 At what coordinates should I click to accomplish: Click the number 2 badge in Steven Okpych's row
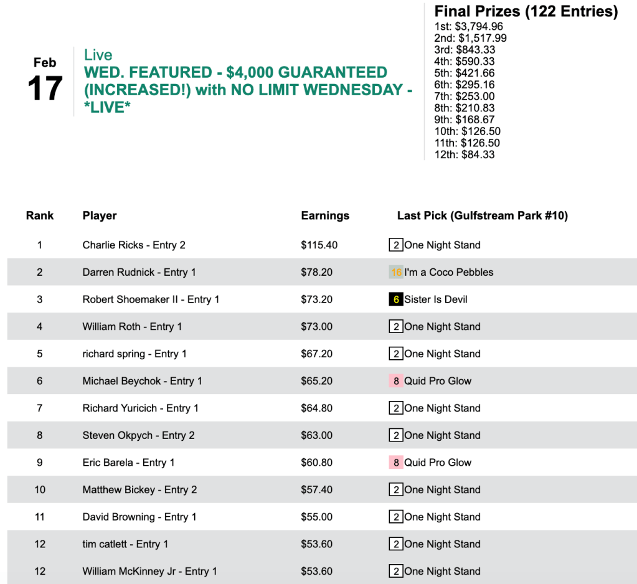[395, 435]
